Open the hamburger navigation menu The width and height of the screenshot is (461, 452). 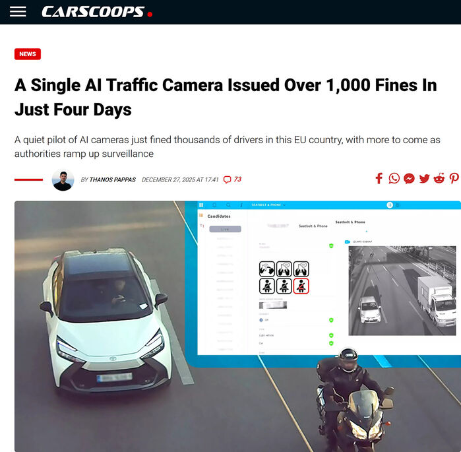tap(18, 12)
